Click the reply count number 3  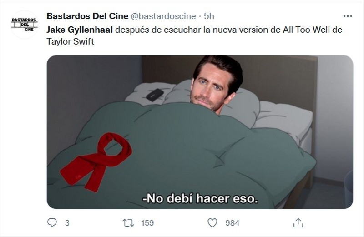(x=67, y=223)
